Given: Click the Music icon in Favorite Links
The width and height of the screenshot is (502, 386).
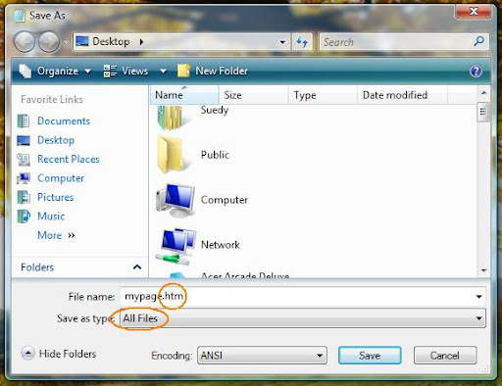Looking at the screenshot, I should pyautogui.click(x=24, y=217).
